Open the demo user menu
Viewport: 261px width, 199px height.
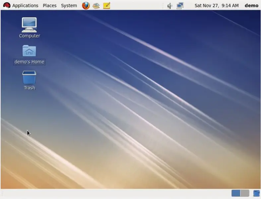(251, 6)
